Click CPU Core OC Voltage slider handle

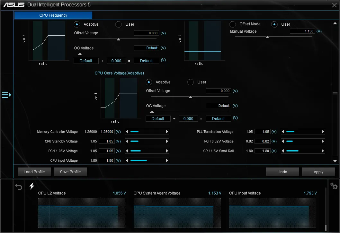[x=152, y=111]
